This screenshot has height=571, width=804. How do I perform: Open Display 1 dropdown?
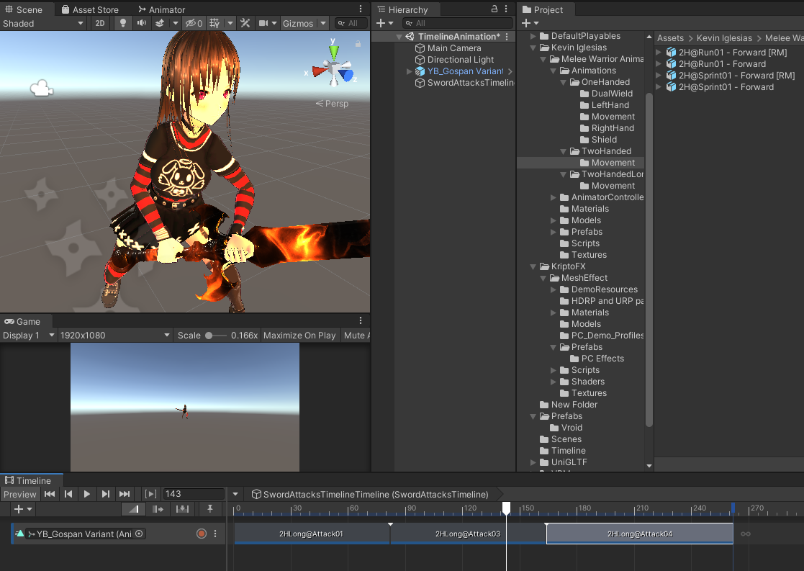pyautogui.click(x=28, y=335)
